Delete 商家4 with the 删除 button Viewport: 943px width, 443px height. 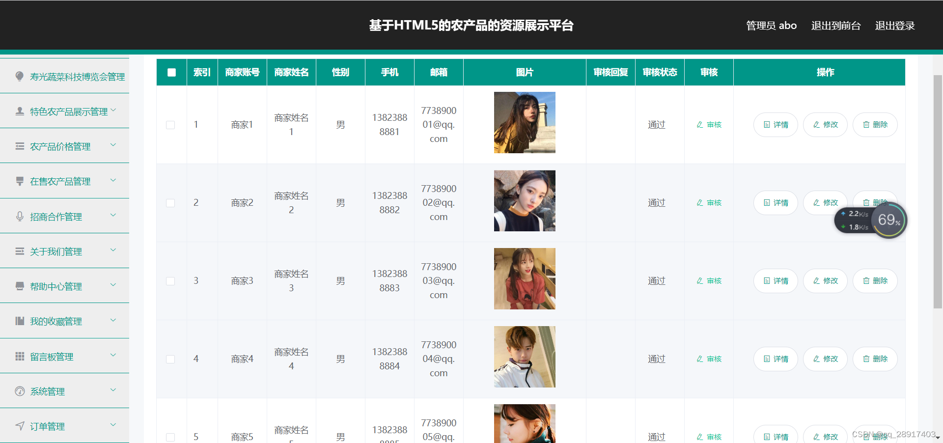875,359
